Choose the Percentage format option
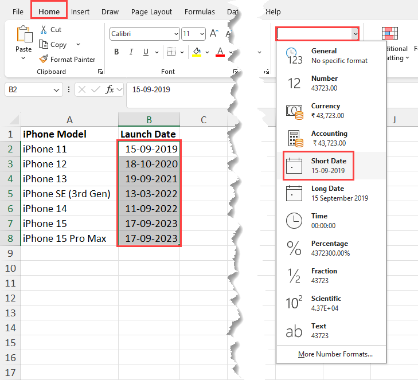The height and width of the screenshot is (380, 418). click(331, 248)
